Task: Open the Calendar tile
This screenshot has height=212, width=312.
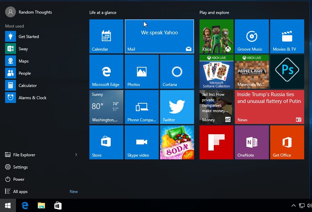Action: (x=106, y=36)
